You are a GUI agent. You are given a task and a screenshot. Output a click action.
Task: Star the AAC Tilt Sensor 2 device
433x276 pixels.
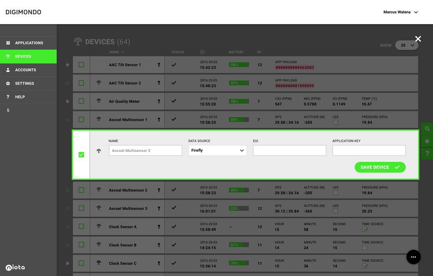click(x=67, y=83)
